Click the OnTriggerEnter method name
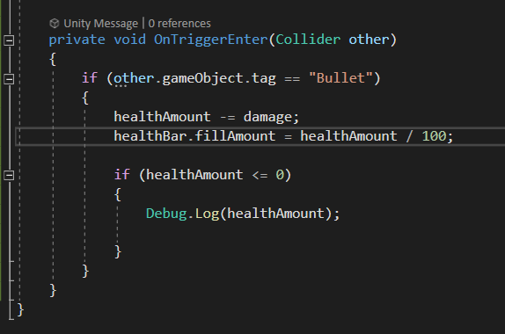 [210, 40]
